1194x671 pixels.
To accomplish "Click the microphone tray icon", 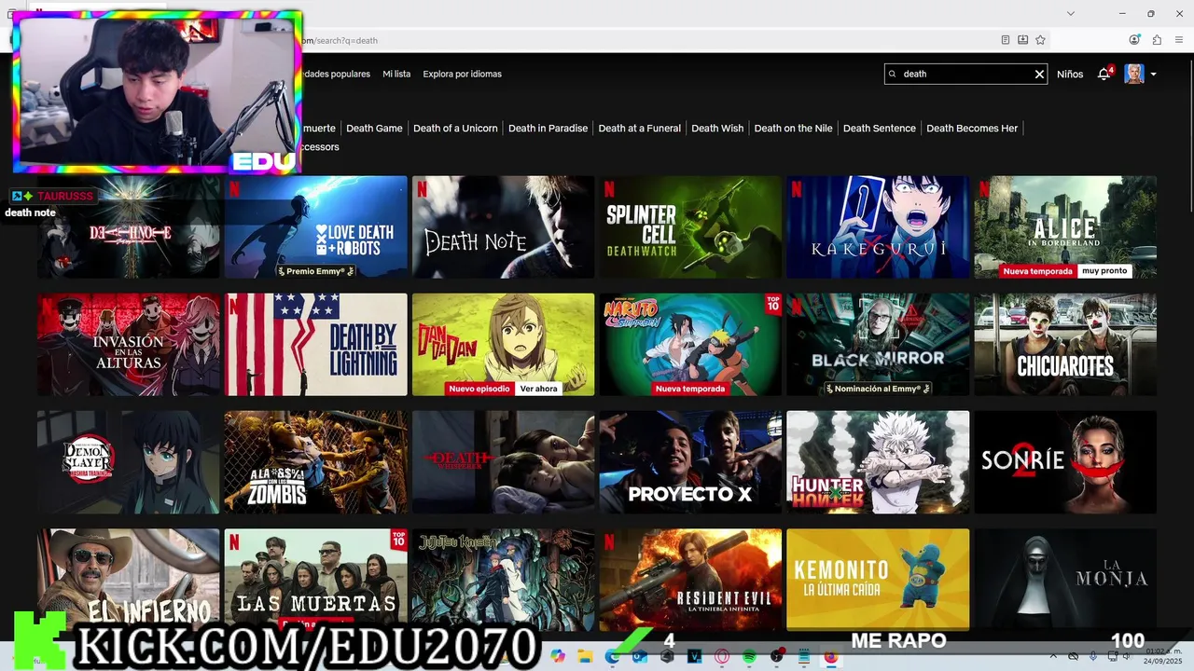I will pos(1092,657).
